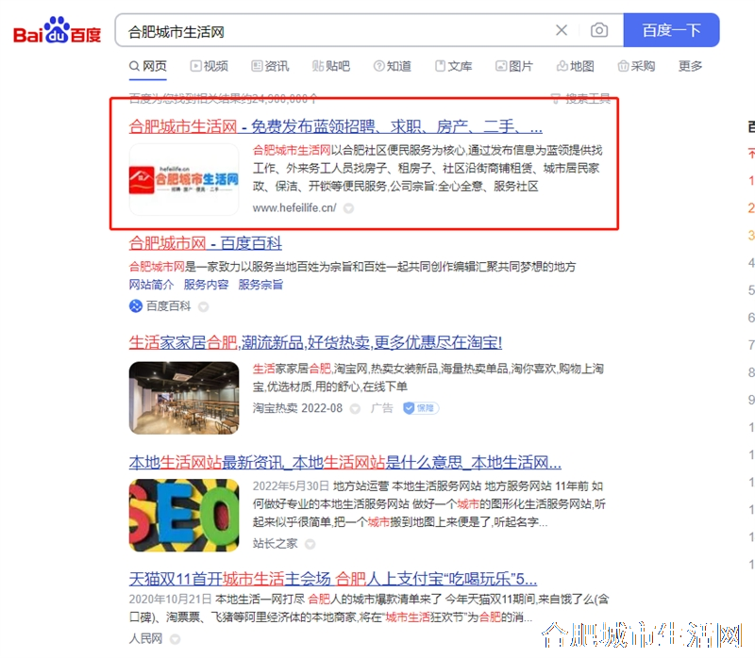This screenshot has width=755, height=658.
Task: Click the 百度一下 search button
Action: point(671,30)
